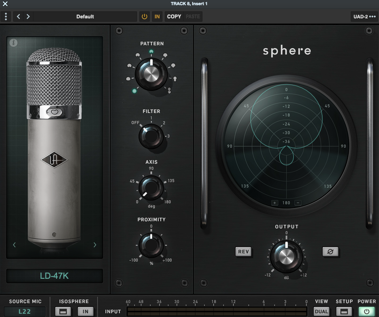Toggle the IsoSphere IN button
Image resolution: width=379 pixels, height=317 pixels.
click(86, 311)
